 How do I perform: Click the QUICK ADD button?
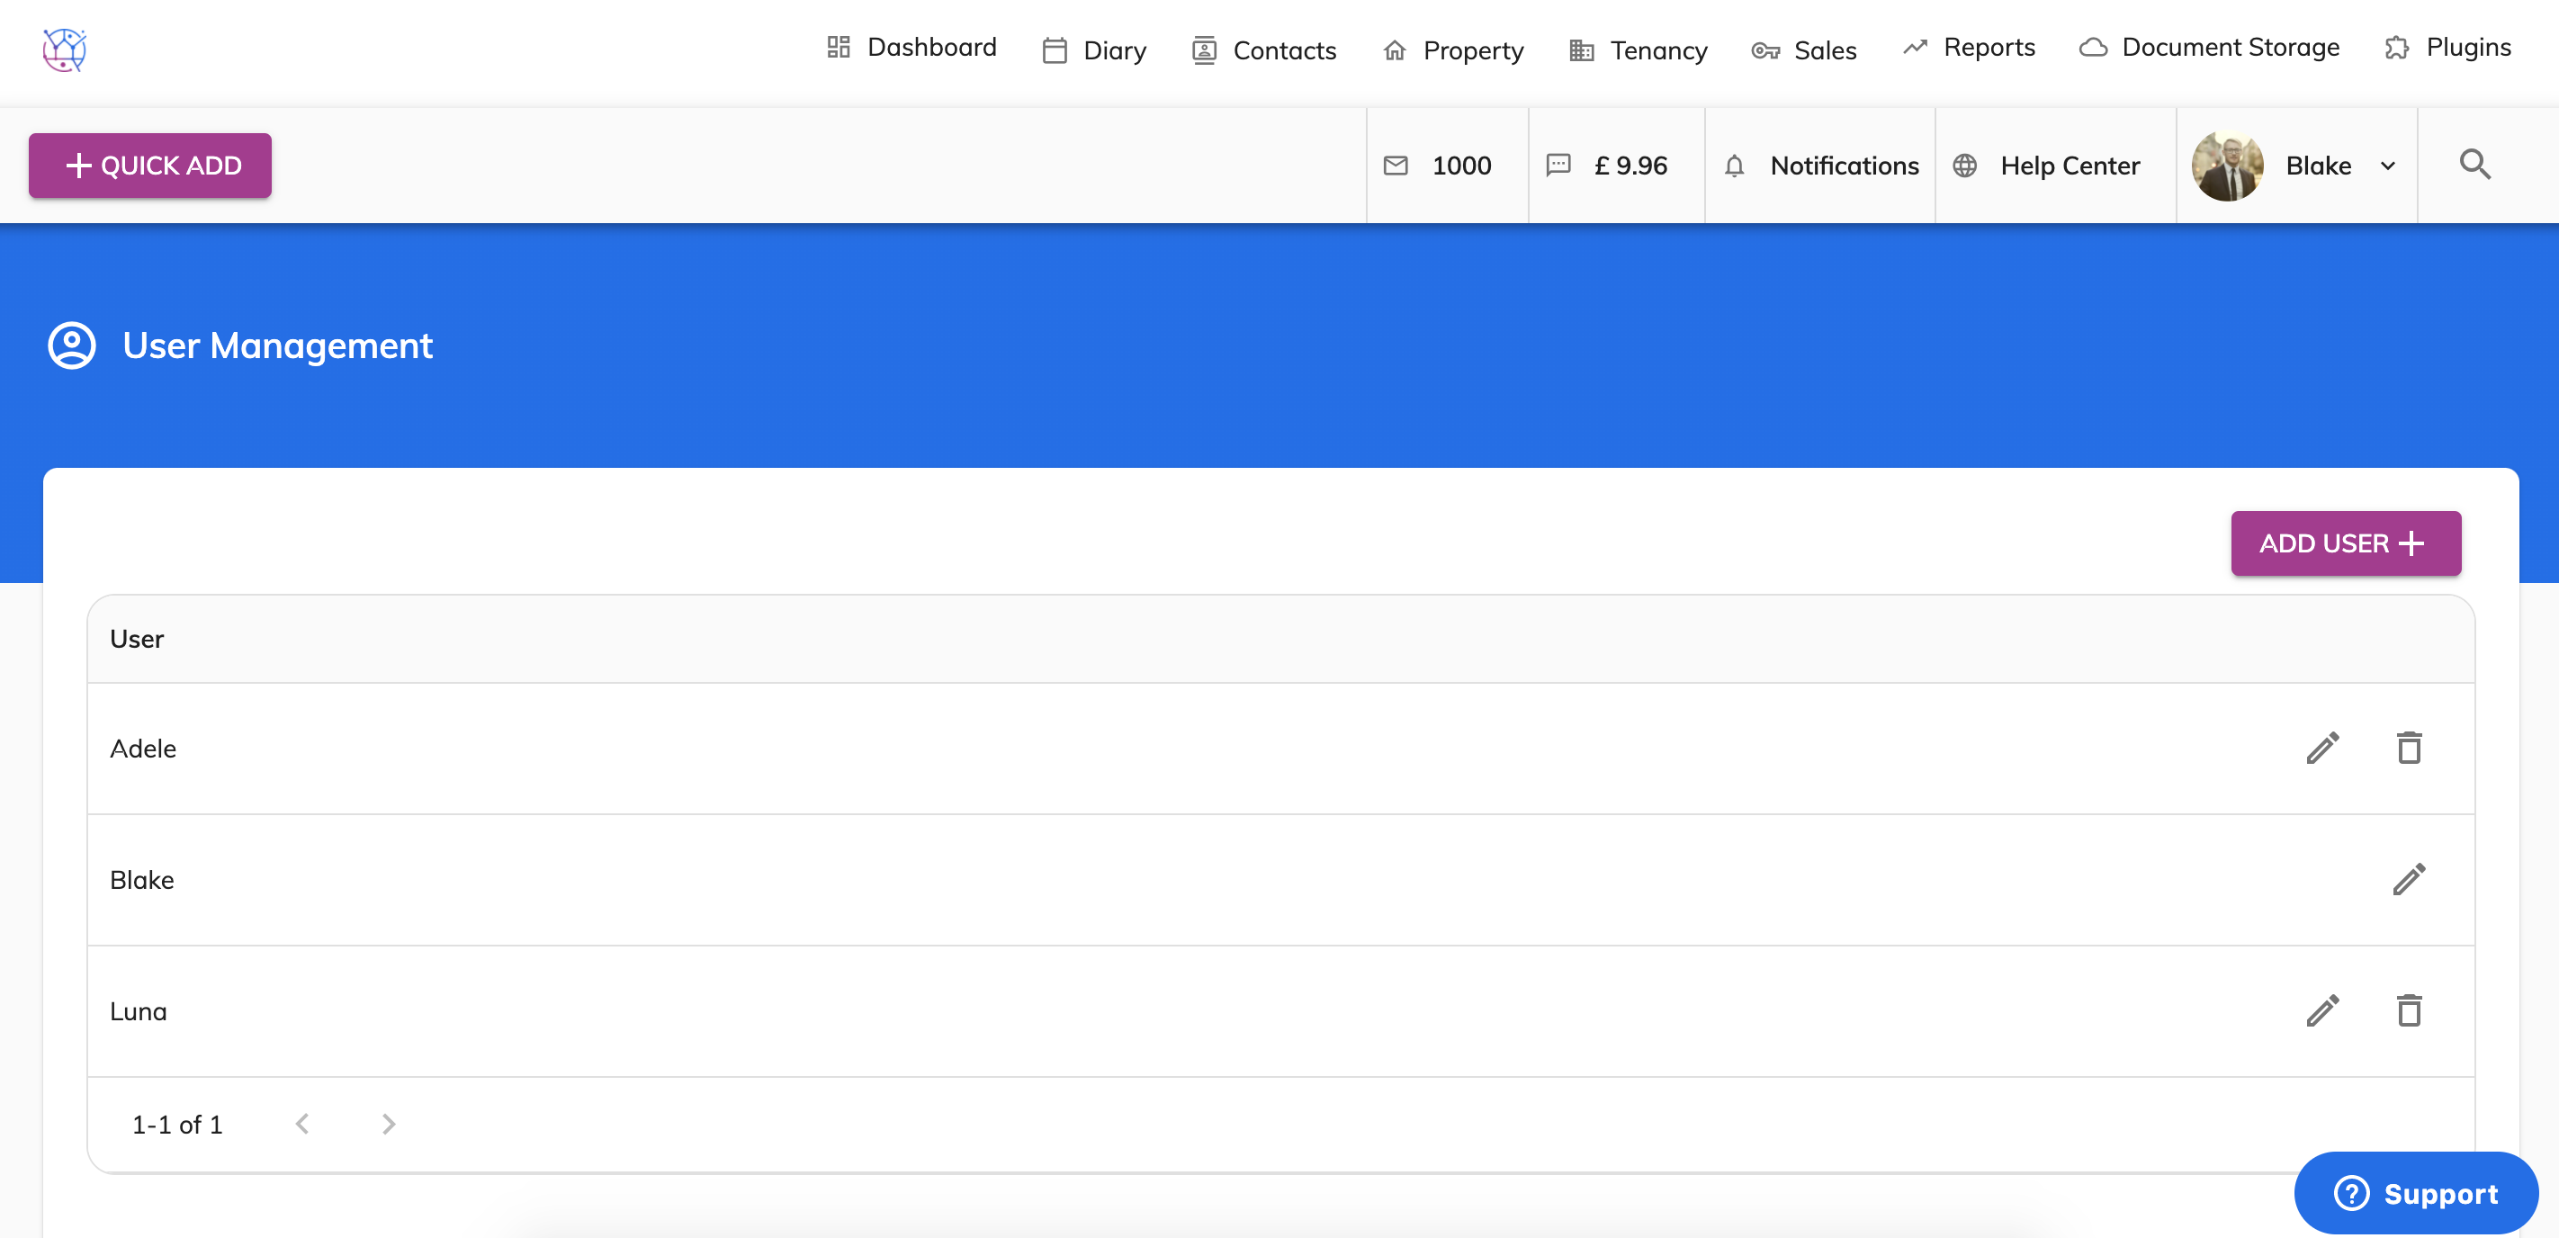150,165
